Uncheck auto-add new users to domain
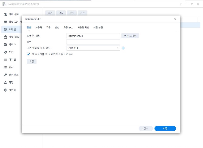The width and height of the screenshot is (203, 148). click(x=28, y=54)
